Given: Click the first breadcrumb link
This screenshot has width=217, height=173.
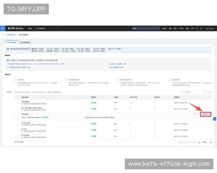Looking at the screenshot, I should click(x=11, y=34).
